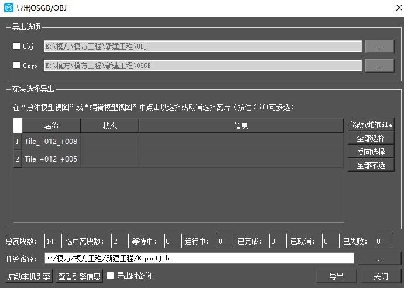The height and width of the screenshot is (288, 404).
Task: Click the table's top-left corner select-all cell
Action: [x=18, y=126]
